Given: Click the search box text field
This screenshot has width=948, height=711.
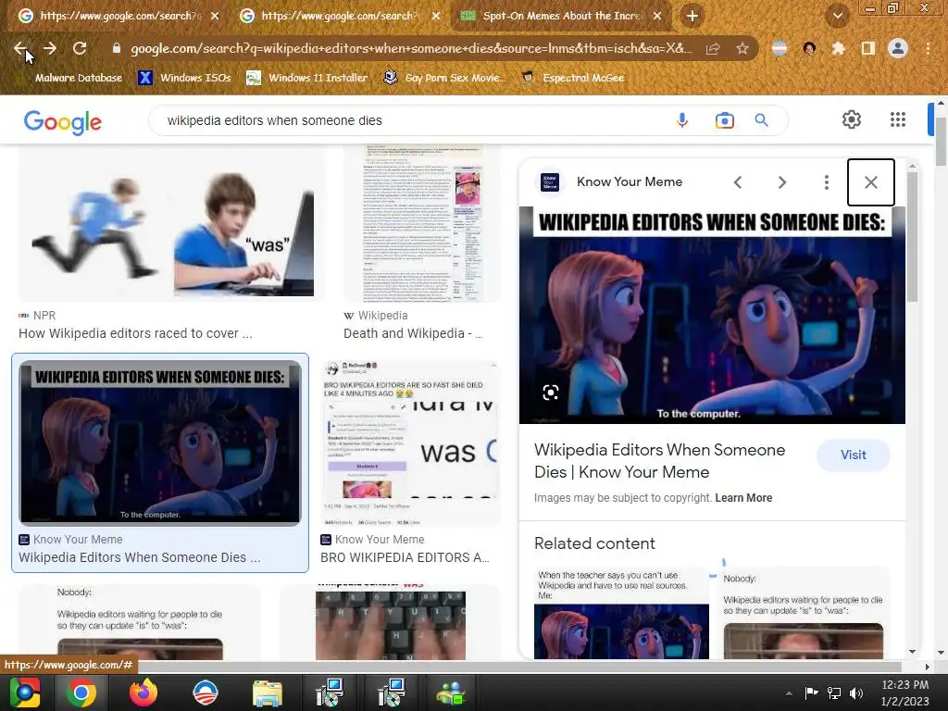Looking at the screenshot, I should pyautogui.click(x=411, y=120).
